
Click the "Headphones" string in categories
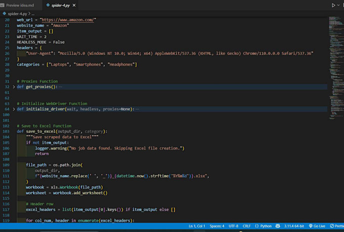point(121,65)
